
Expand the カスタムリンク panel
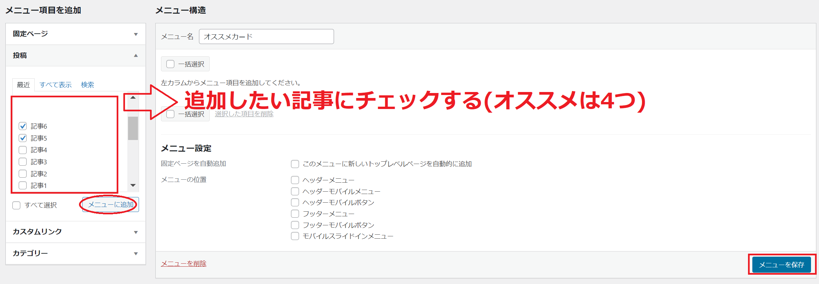tap(76, 232)
